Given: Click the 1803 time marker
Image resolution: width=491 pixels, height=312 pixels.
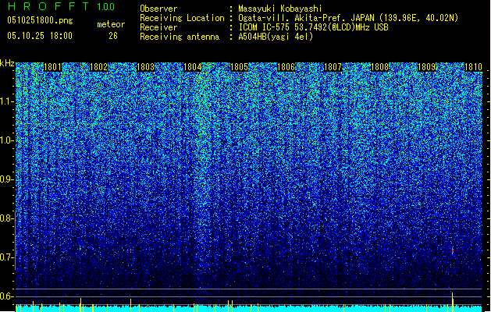Looking at the screenshot, I should tap(146, 67).
